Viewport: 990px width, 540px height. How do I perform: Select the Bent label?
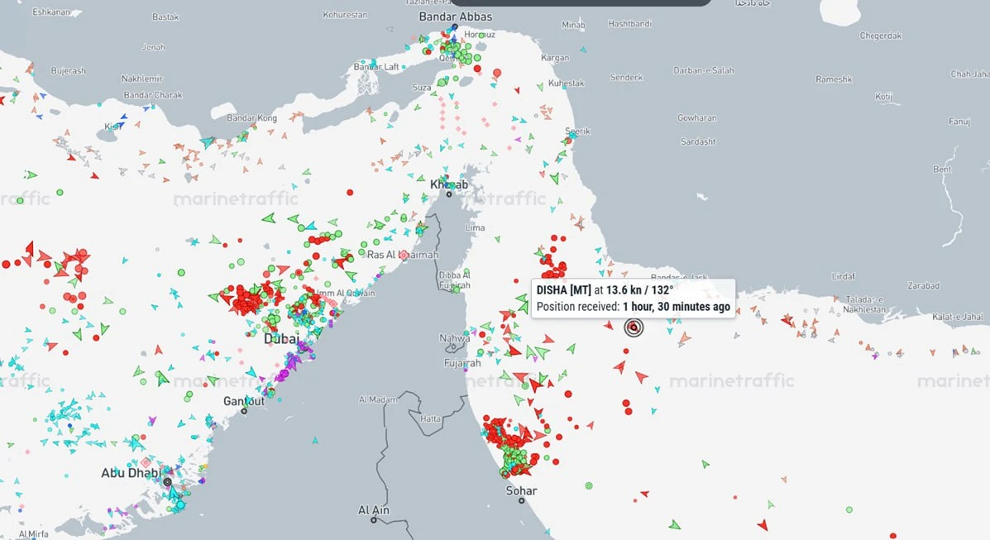pyautogui.click(x=942, y=170)
